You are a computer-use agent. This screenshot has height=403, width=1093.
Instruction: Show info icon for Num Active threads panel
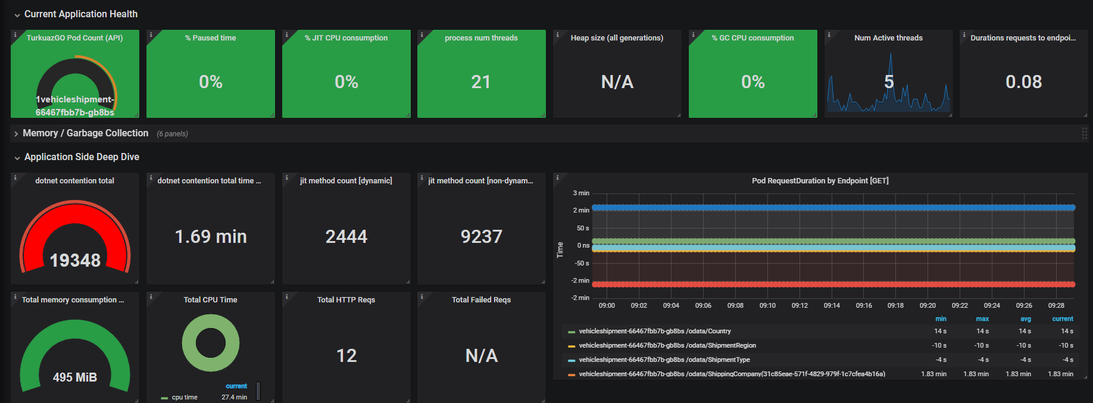[x=829, y=35]
